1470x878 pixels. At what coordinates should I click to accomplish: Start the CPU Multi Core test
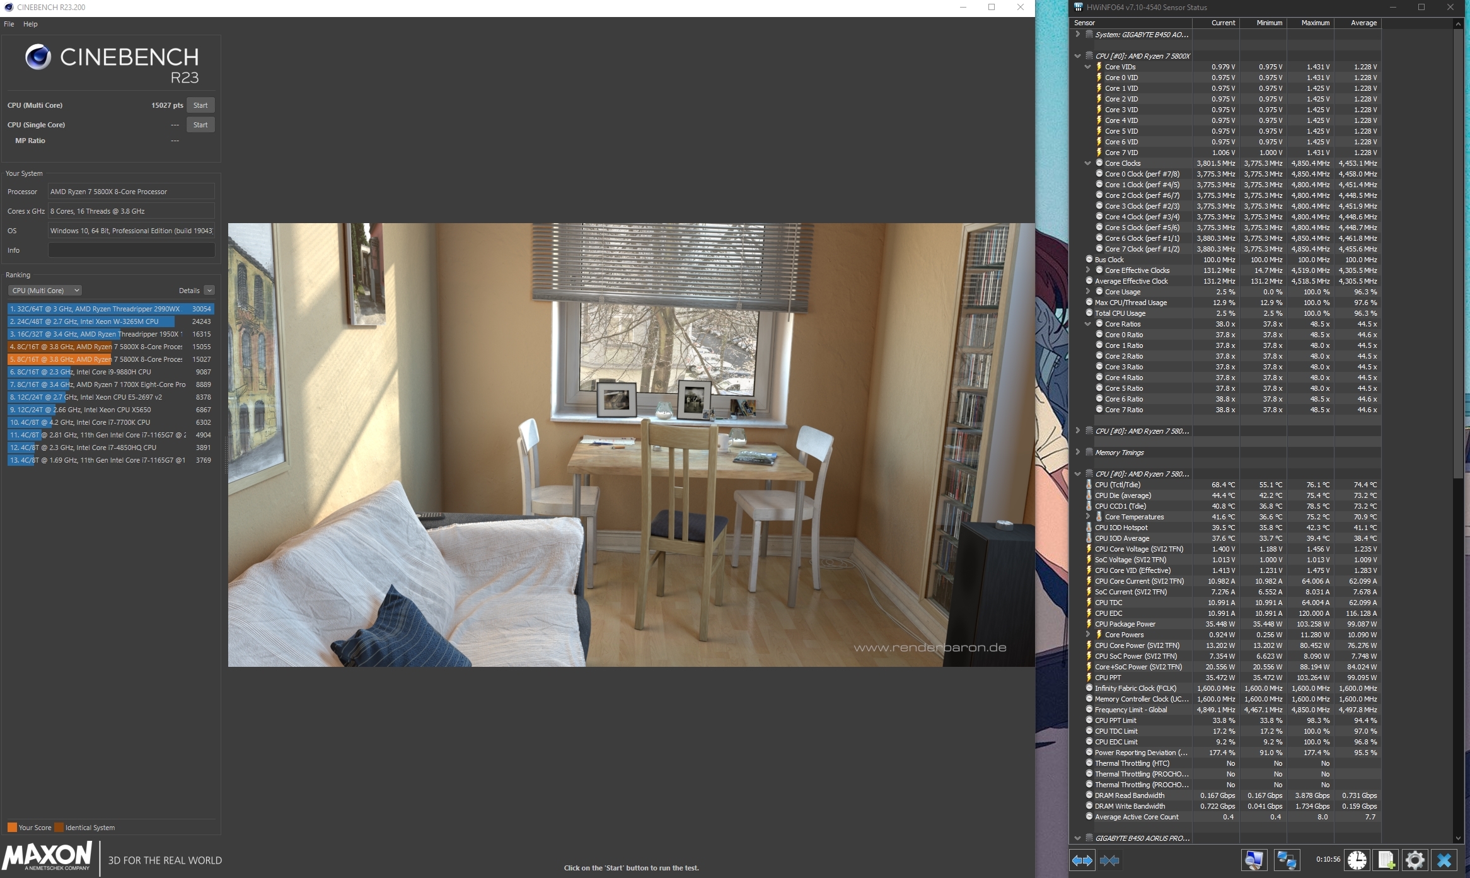click(200, 105)
